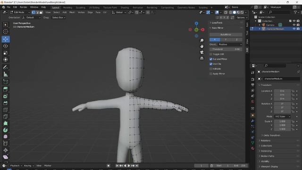Click the AutoMirror button

pos(226,34)
